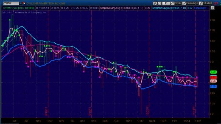Click the 0.3 label on price axis
This screenshot has height=124, width=221.
pyautogui.click(x=212, y=61)
